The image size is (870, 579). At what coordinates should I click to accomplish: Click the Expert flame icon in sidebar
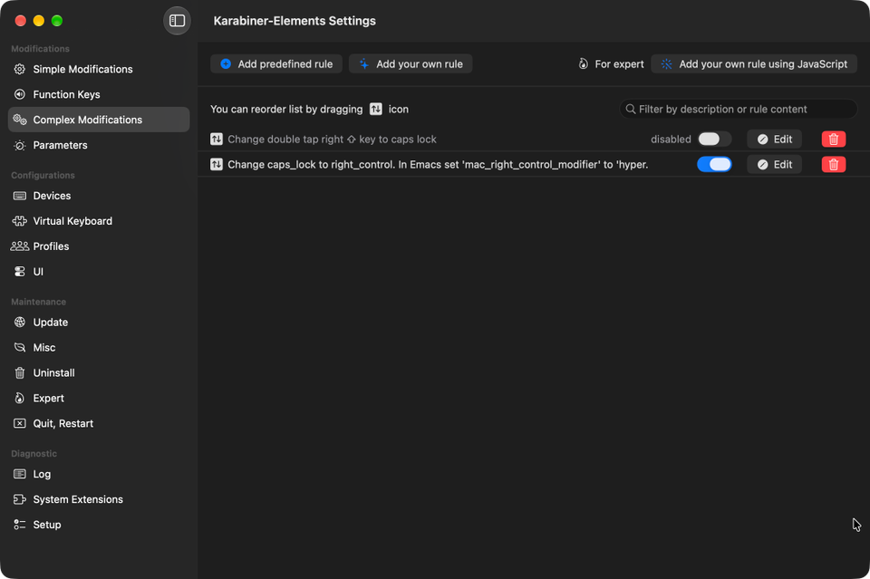19,398
